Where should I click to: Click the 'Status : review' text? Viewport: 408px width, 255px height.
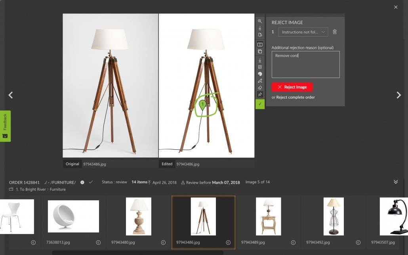pos(114,182)
